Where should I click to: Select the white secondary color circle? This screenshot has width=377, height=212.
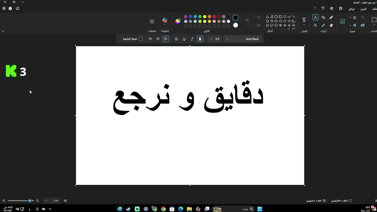[x=236, y=25]
